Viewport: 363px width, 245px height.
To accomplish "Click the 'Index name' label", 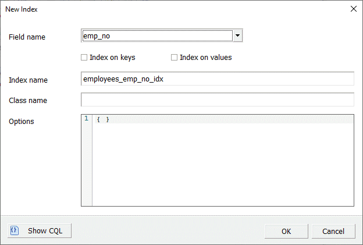I will (x=28, y=80).
